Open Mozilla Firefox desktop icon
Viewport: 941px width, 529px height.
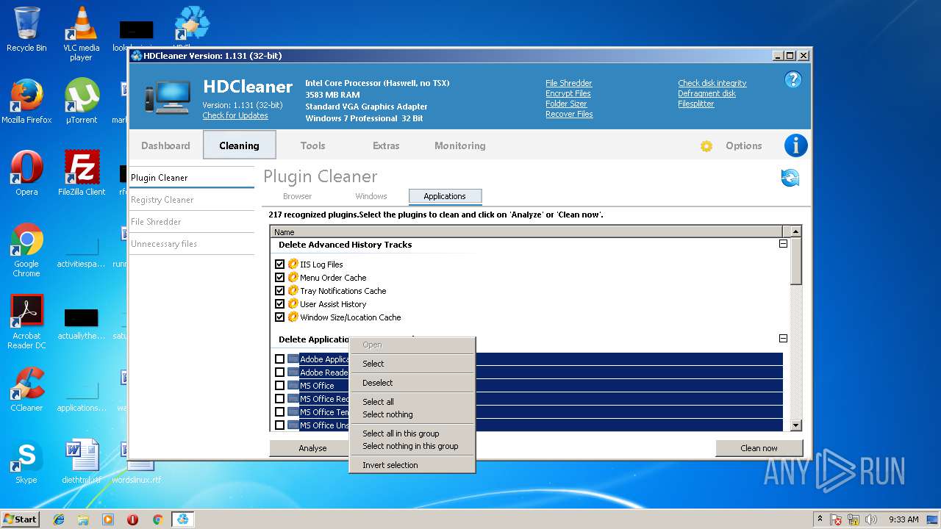(26, 101)
